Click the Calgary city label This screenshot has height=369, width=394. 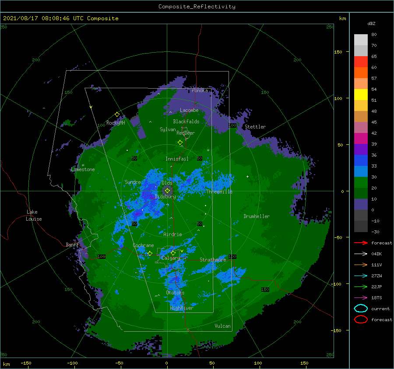[171, 258]
